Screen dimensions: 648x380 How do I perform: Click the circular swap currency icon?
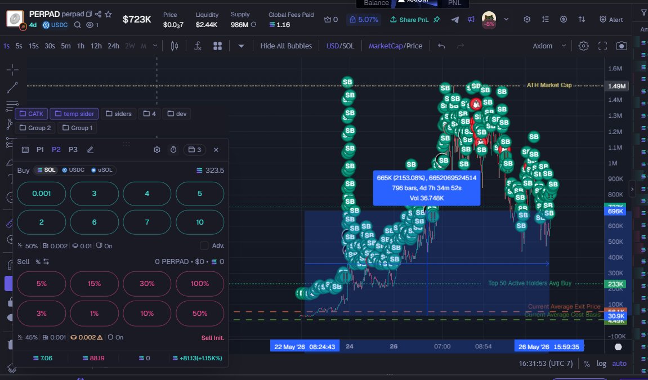[564, 19]
